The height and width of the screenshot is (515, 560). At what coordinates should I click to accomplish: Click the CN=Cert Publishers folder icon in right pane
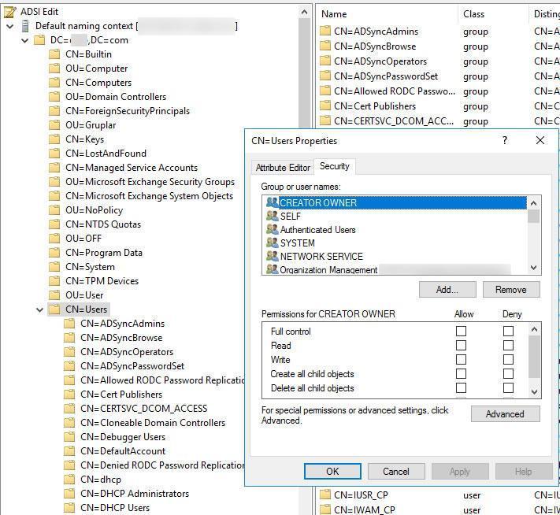point(325,106)
